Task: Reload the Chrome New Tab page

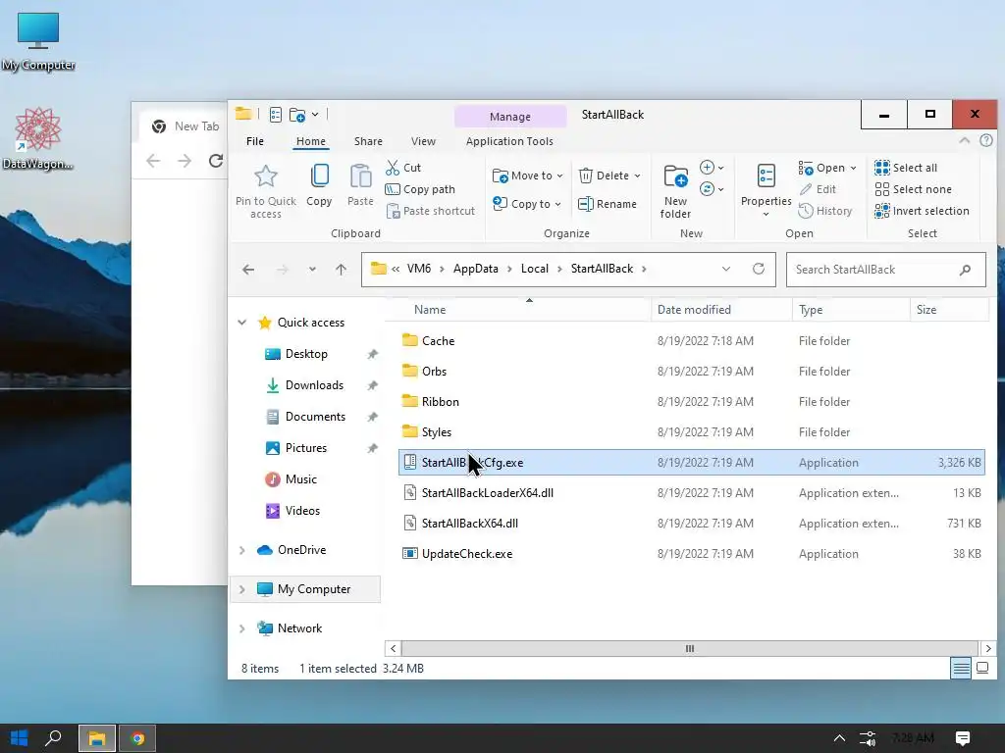Action: click(x=216, y=160)
